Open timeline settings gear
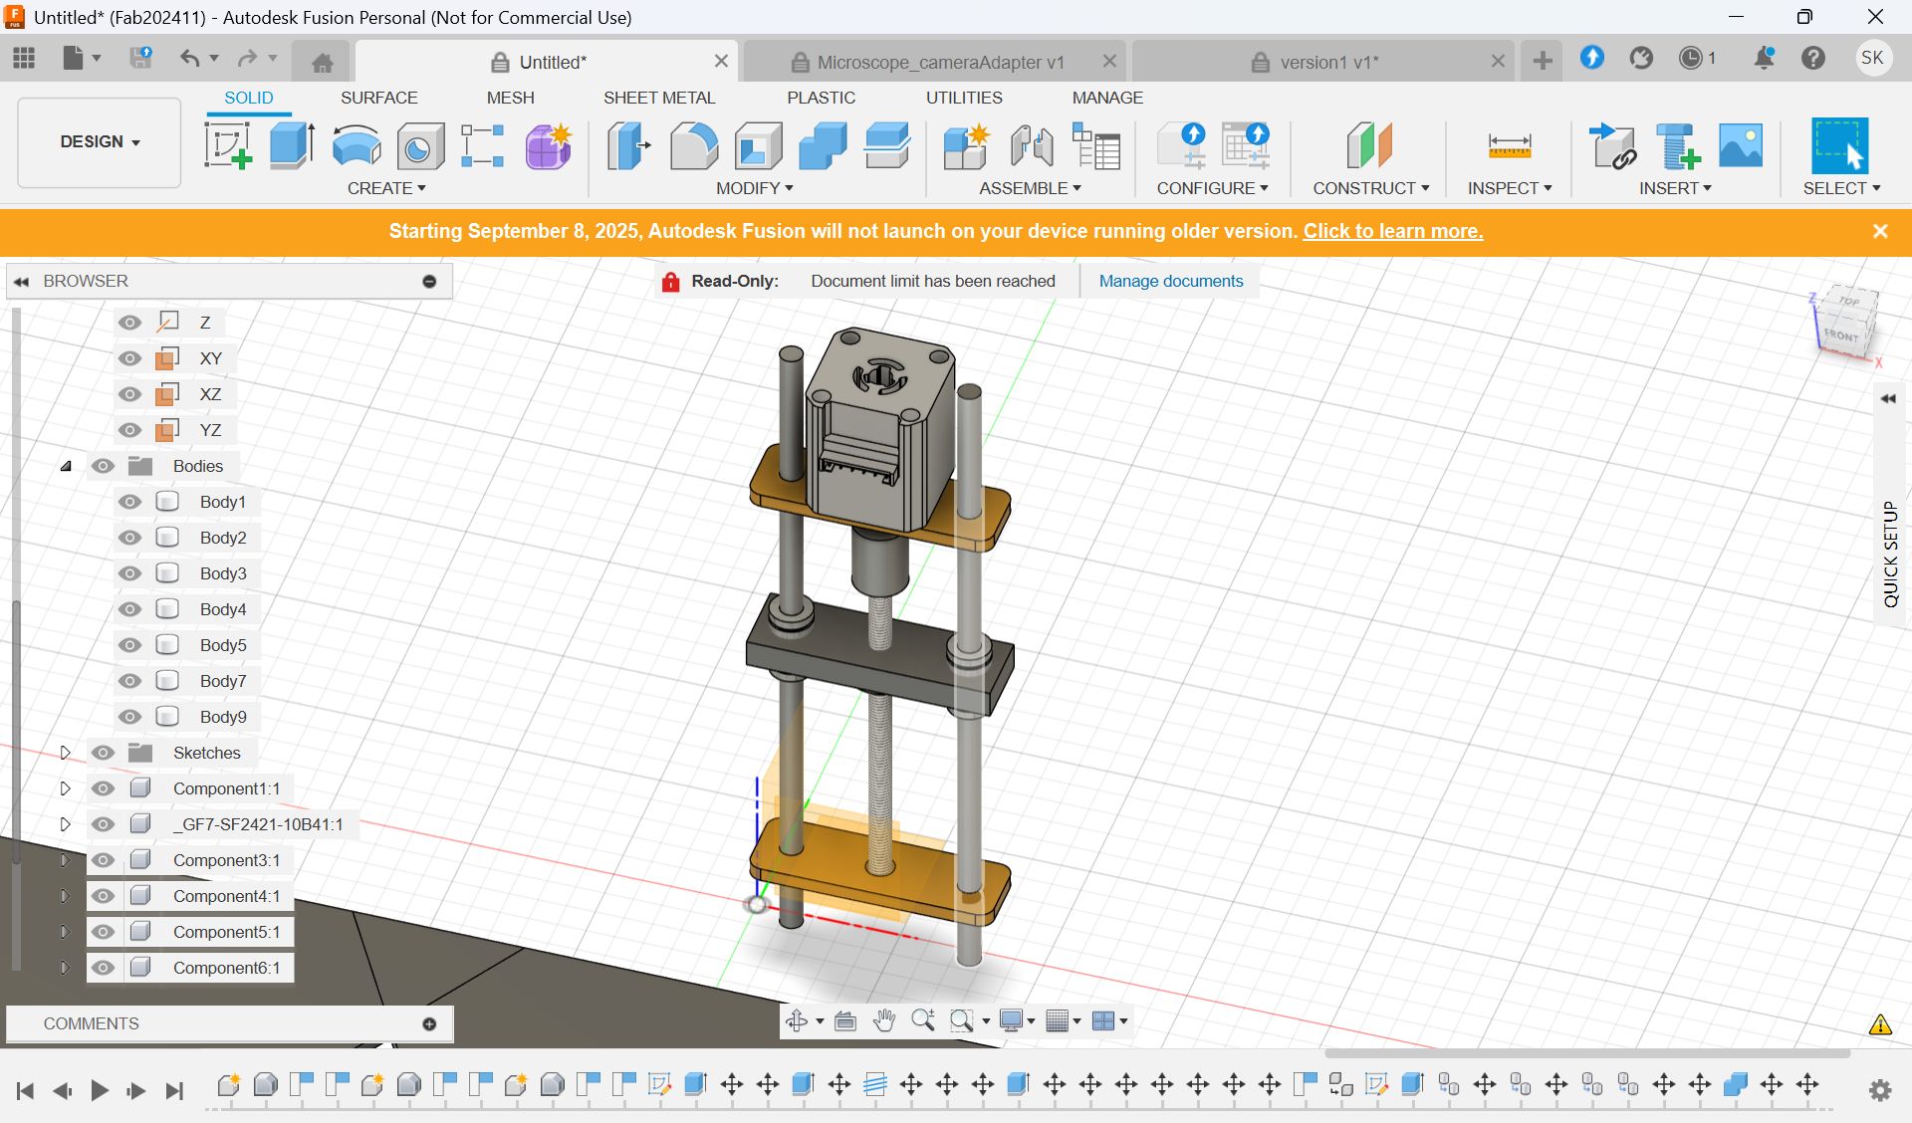 coord(1880,1091)
